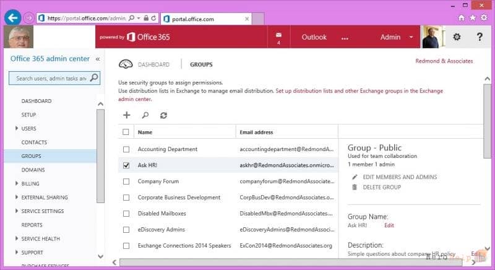
Task: Click the trash icon for Delete Group
Action: tap(355, 187)
